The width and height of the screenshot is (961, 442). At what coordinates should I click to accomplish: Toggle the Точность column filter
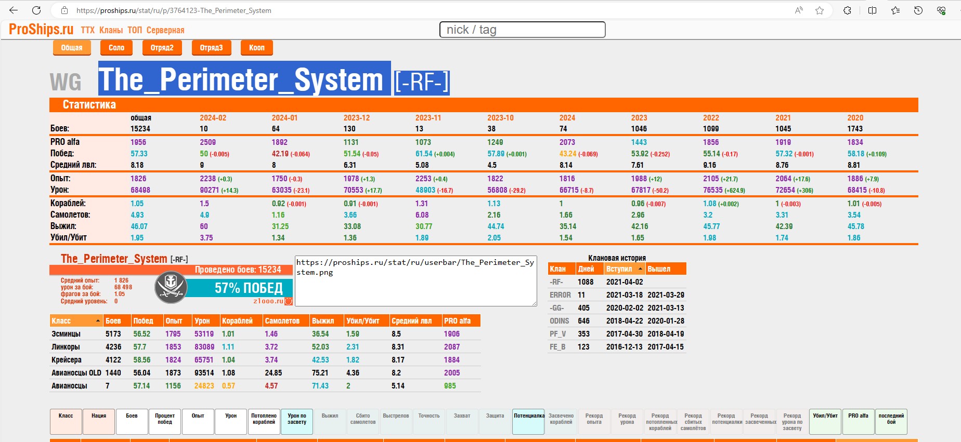click(429, 422)
